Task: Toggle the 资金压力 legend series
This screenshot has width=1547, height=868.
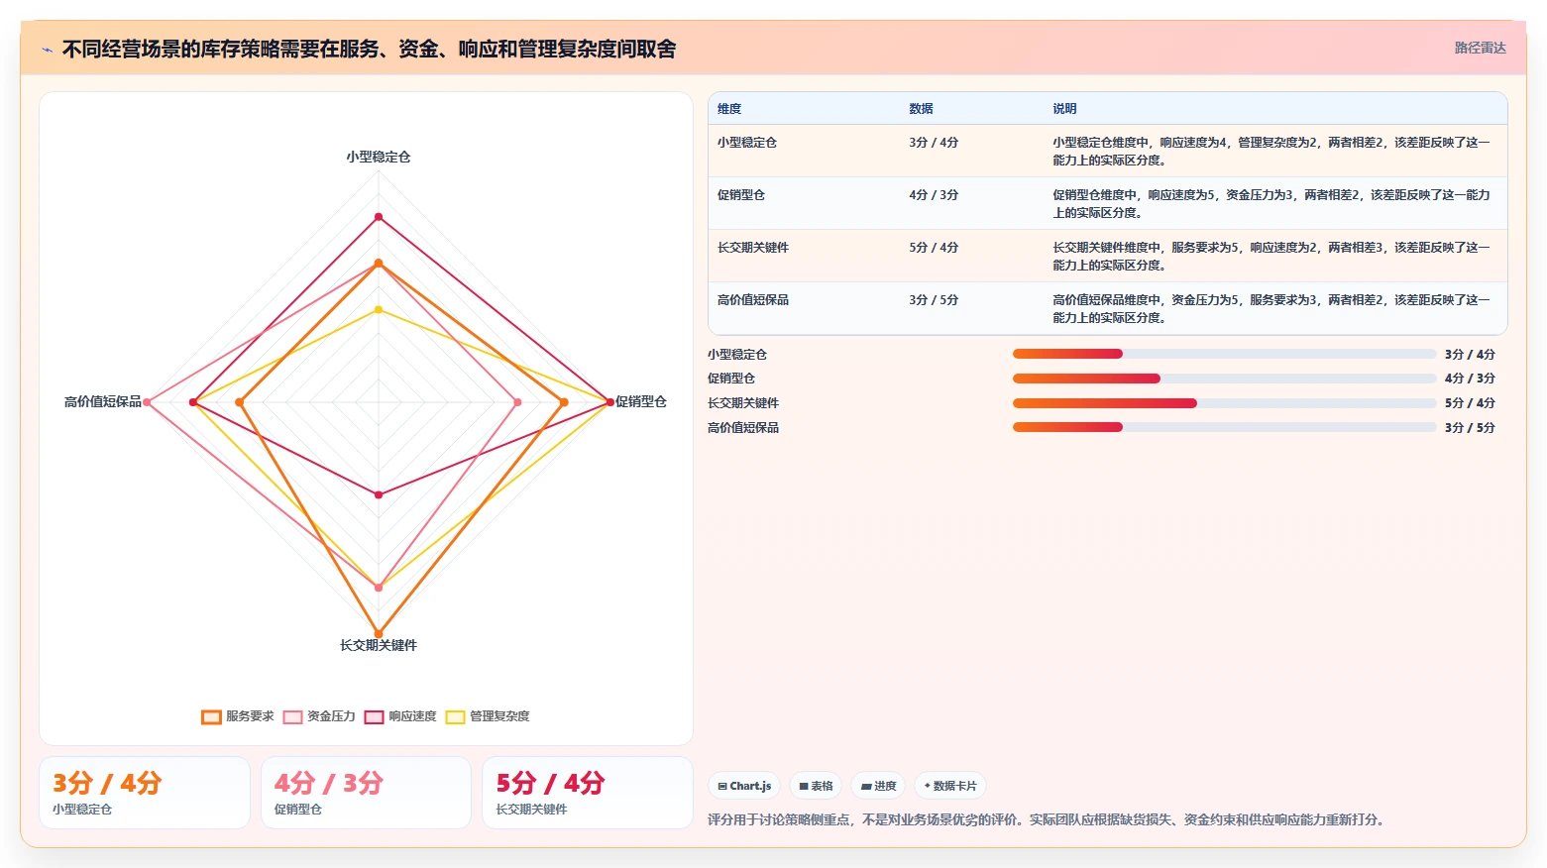Action: 319,716
